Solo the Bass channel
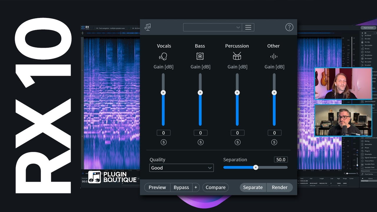The width and height of the screenshot is (377, 212). tap(200, 142)
